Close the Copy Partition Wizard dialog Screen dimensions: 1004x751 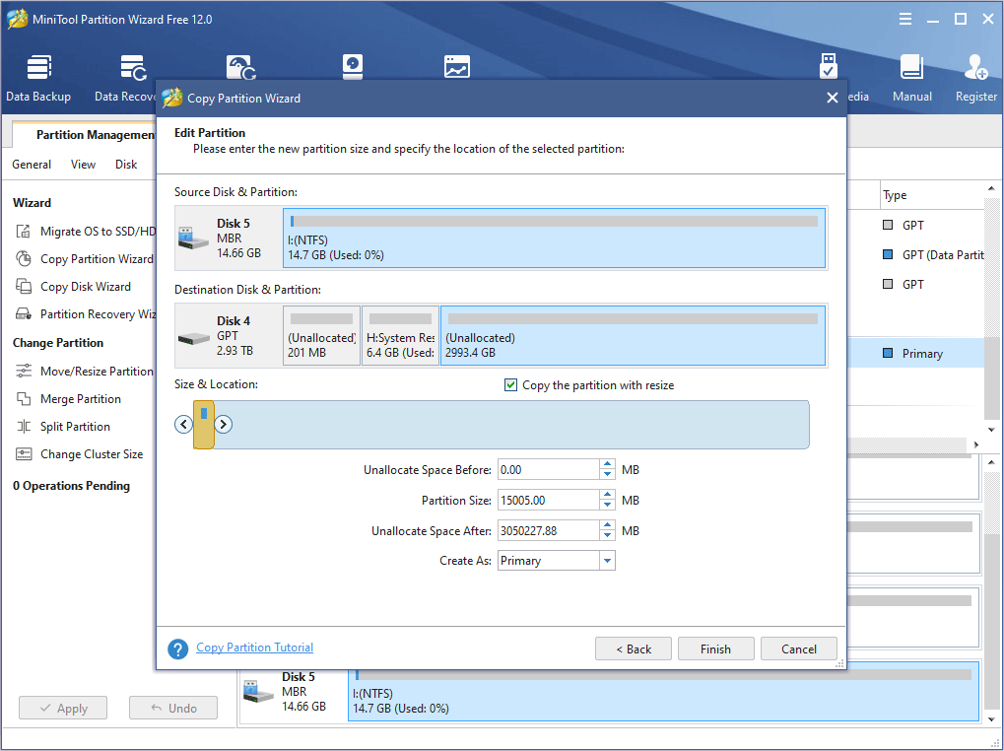(x=832, y=98)
